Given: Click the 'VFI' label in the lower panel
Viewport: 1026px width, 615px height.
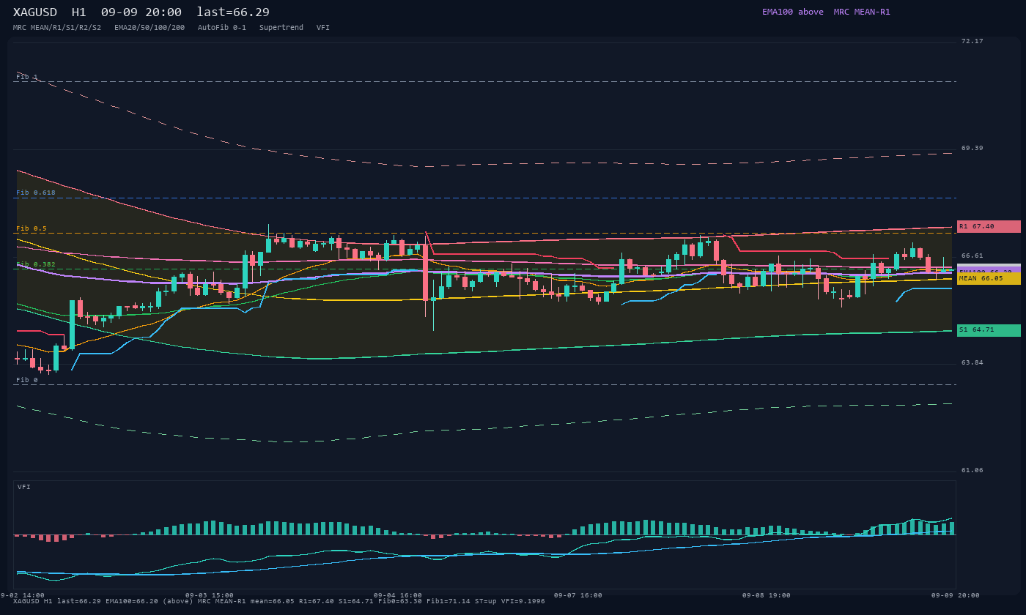Looking at the screenshot, I should 24,487.
